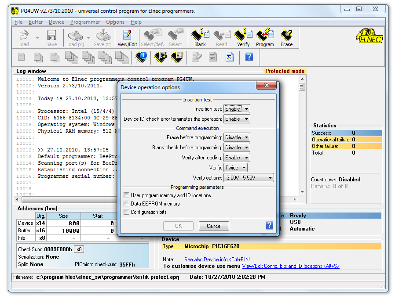The image size is (395, 299).
Task: Click log window scroll-left arrow
Action: (x=17, y=199)
